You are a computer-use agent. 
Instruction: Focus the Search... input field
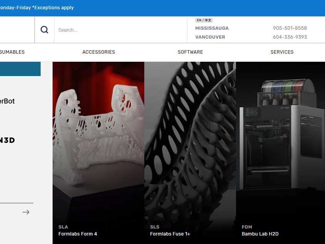121,30
